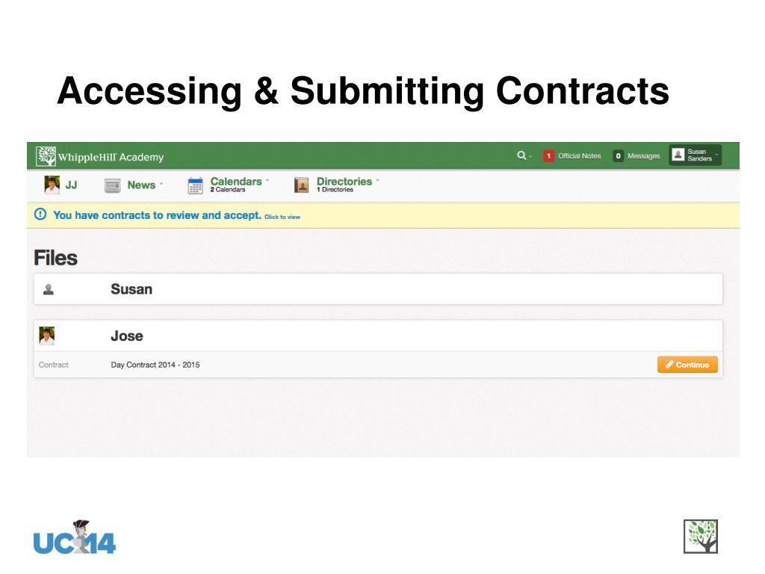Open the search magnifier icon

click(521, 155)
